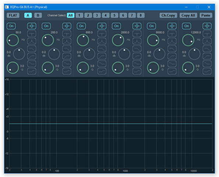This screenshot has width=219, height=177.
Task: Switch to EQ memory A
Action: (x=28, y=15)
